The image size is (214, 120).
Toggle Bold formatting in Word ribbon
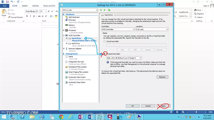(x=27, y=16)
